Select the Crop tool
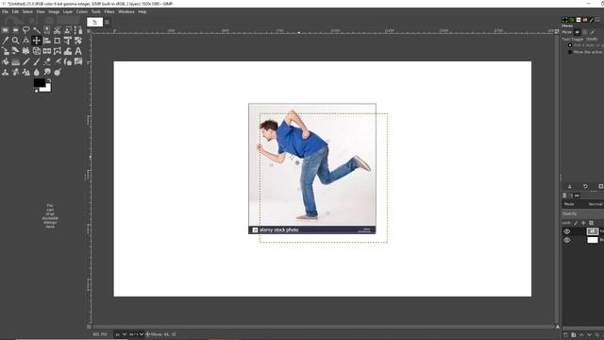 tap(57, 41)
